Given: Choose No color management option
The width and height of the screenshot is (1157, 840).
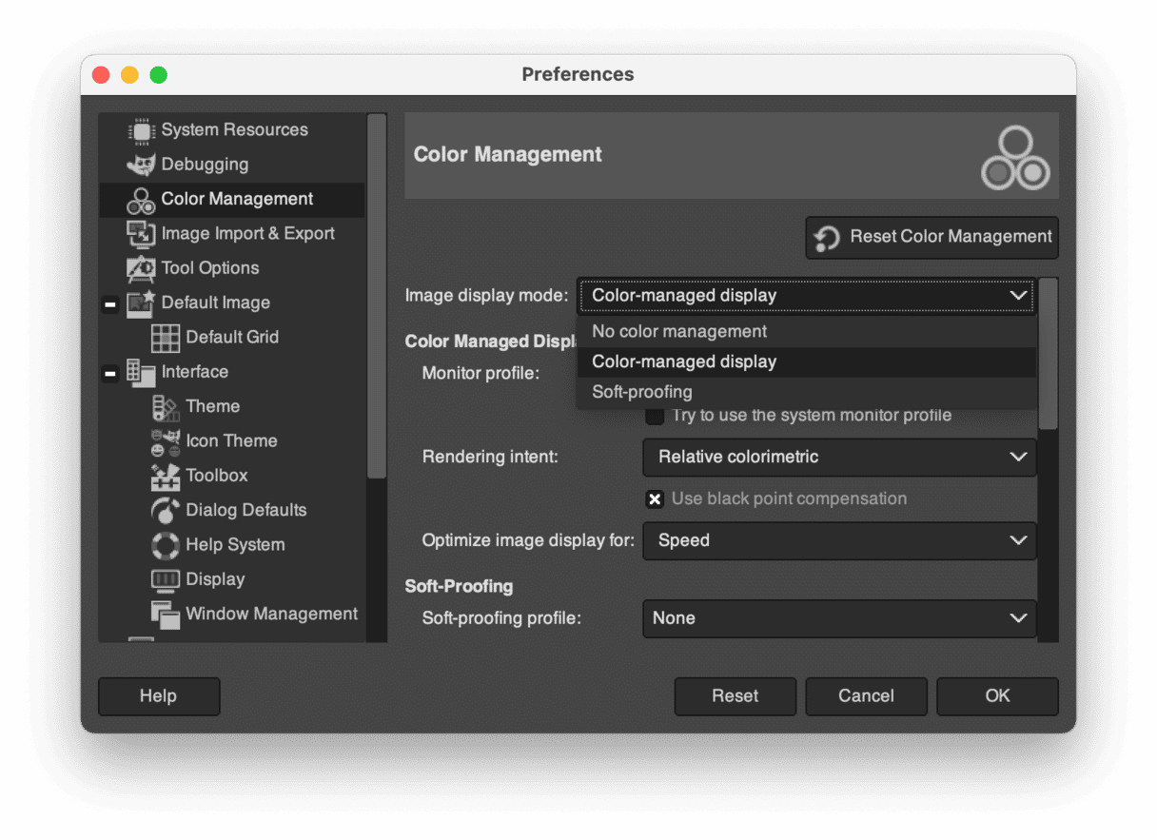Looking at the screenshot, I should [x=679, y=332].
